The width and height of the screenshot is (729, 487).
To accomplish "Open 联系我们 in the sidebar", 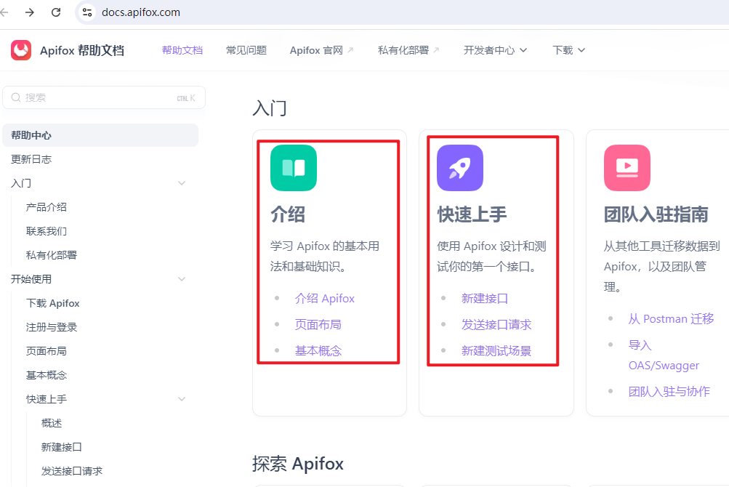I will [x=47, y=231].
